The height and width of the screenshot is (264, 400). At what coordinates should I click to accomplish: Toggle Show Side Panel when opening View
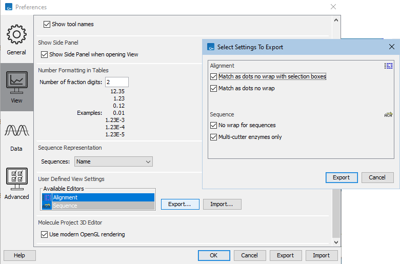coord(44,54)
